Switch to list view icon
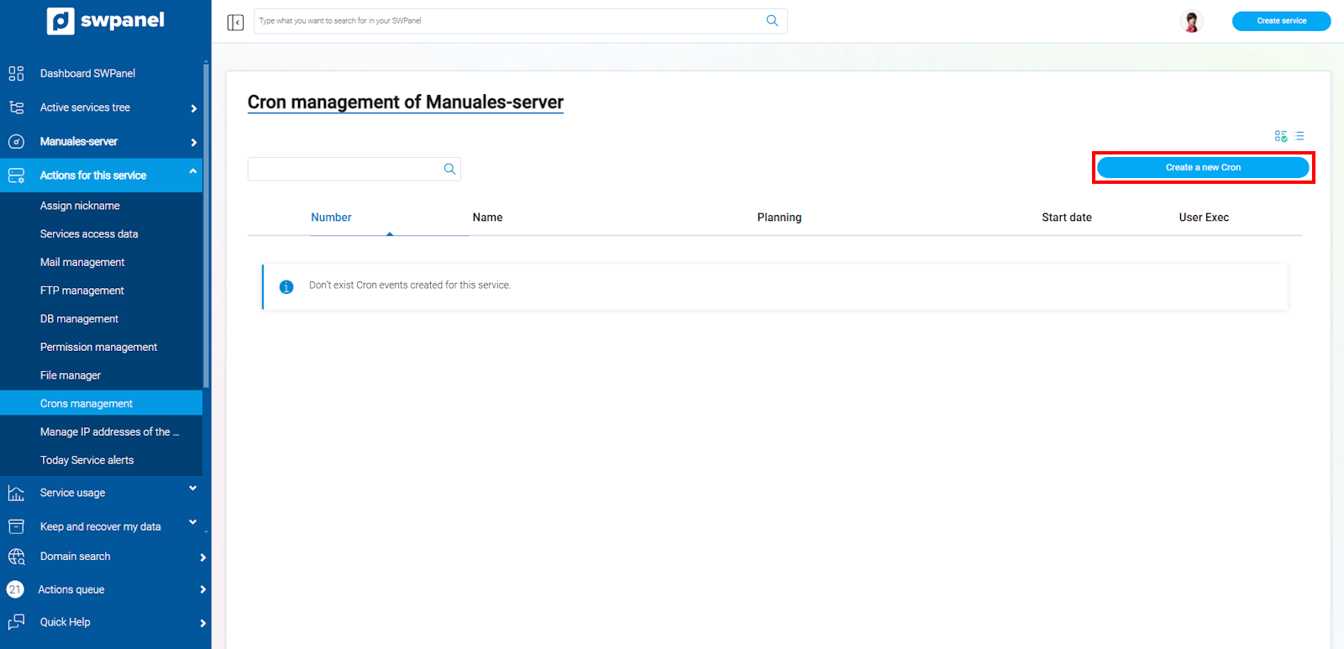Screen dimensions: 1344x649 (1299, 136)
